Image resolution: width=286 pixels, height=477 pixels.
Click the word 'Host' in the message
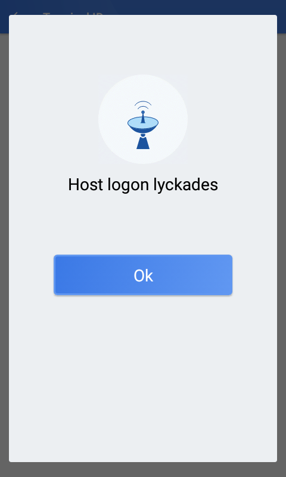(x=85, y=184)
